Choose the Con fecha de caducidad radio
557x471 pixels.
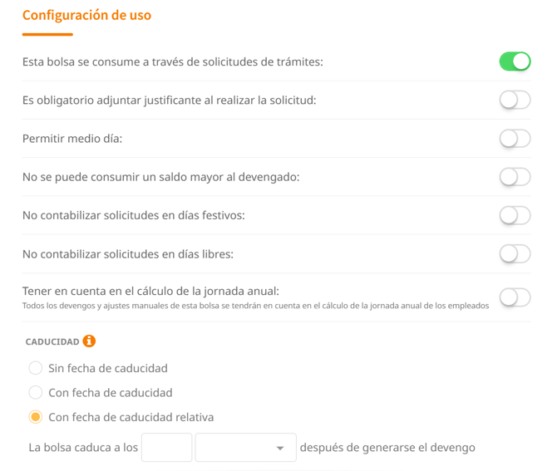point(36,392)
